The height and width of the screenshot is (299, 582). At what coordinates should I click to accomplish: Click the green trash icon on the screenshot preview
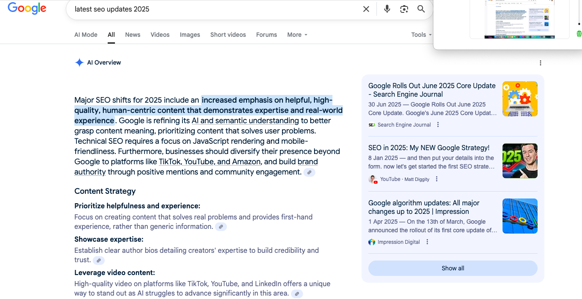click(579, 33)
